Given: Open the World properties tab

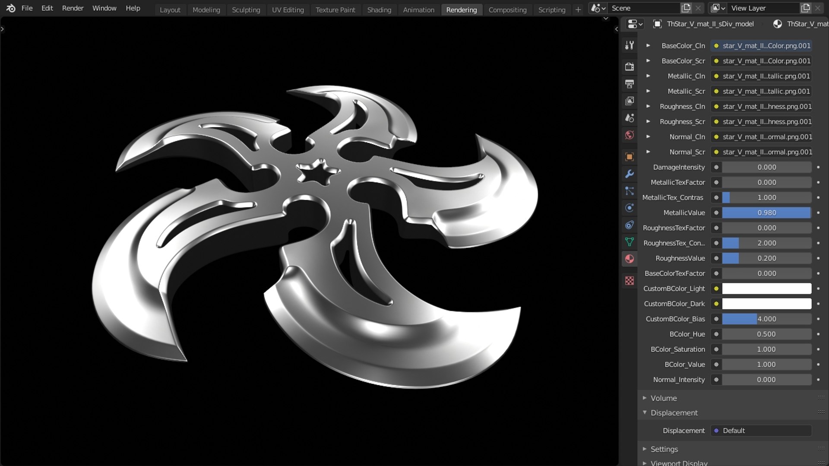Looking at the screenshot, I should 630,135.
